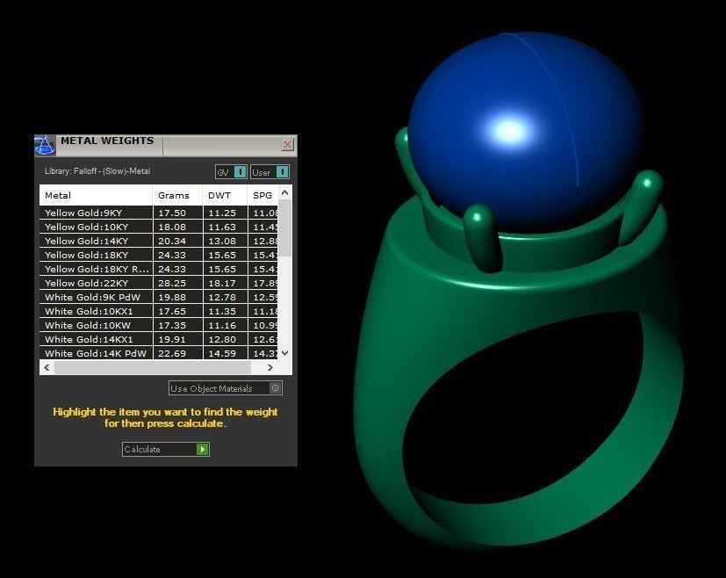This screenshot has height=578, width=726.
Task: Select the Yellow Gold:18KY row
Action: coord(159,256)
